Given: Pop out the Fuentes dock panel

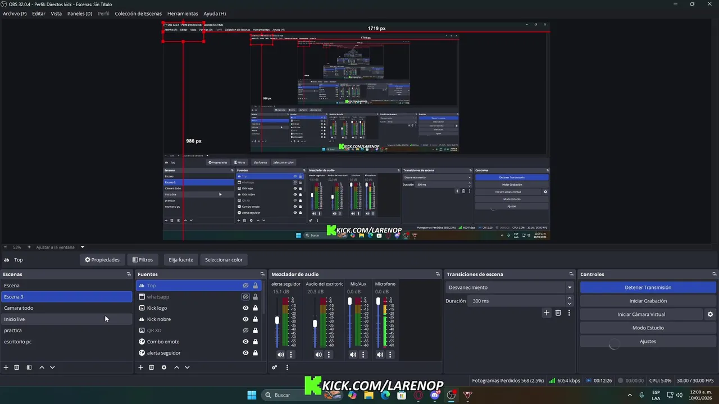Looking at the screenshot, I should point(262,274).
